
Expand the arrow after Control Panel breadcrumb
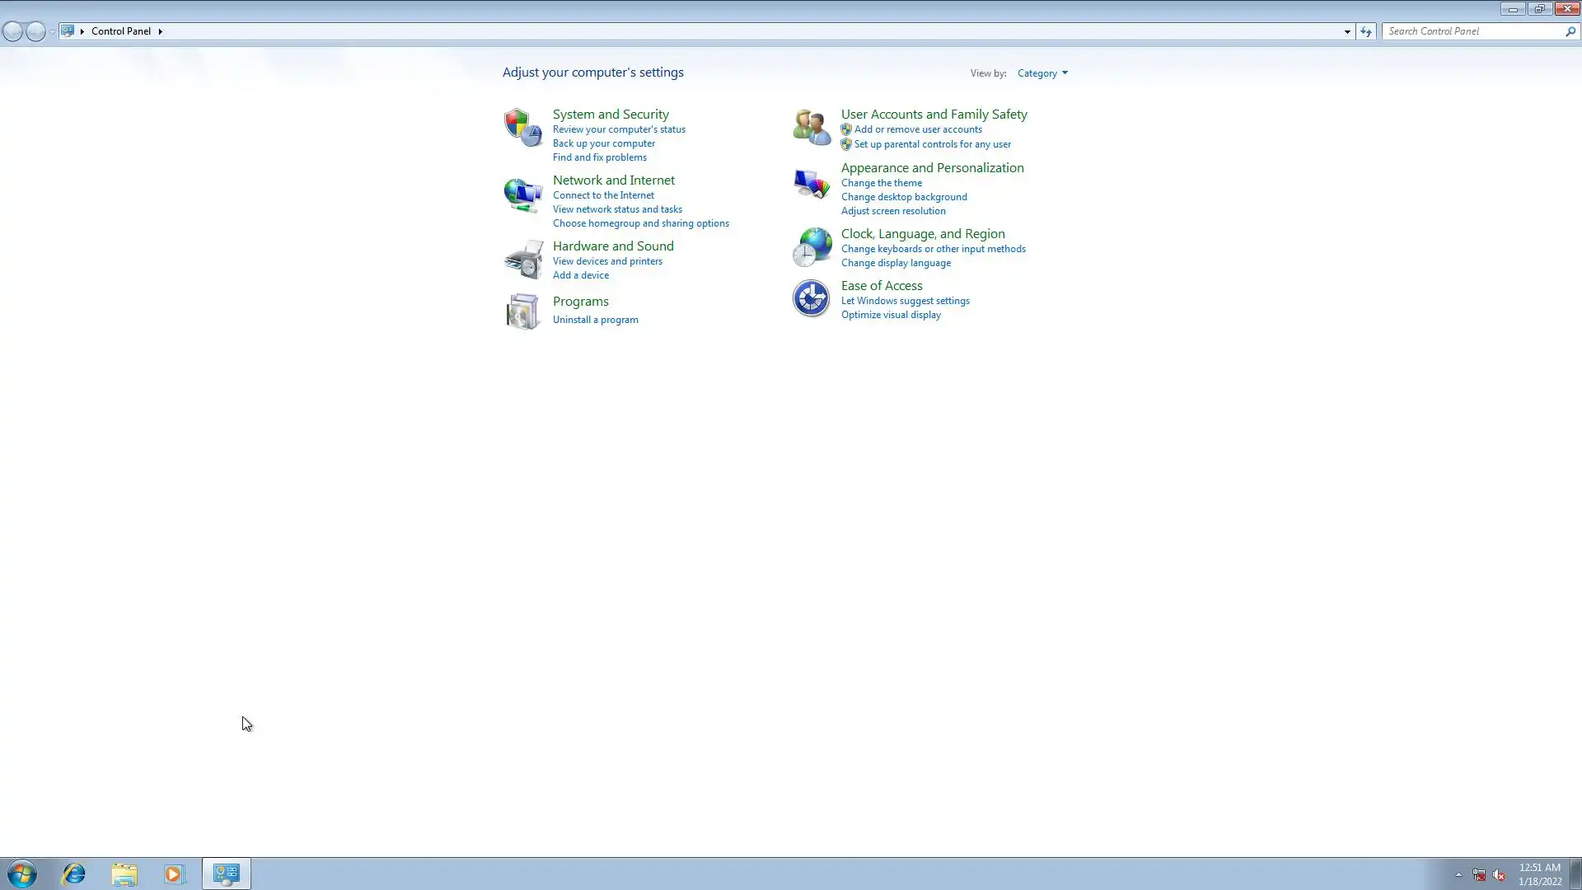(x=160, y=31)
